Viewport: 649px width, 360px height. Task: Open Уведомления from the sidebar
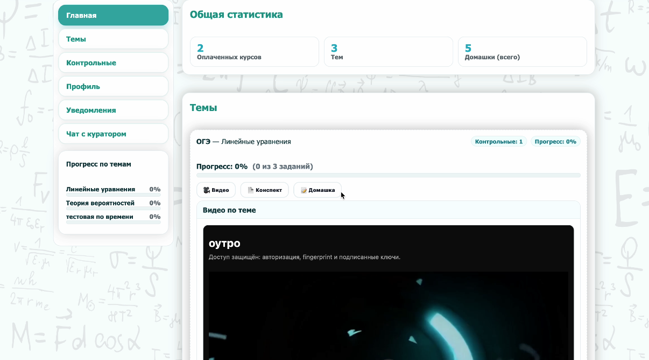(x=113, y=110)
